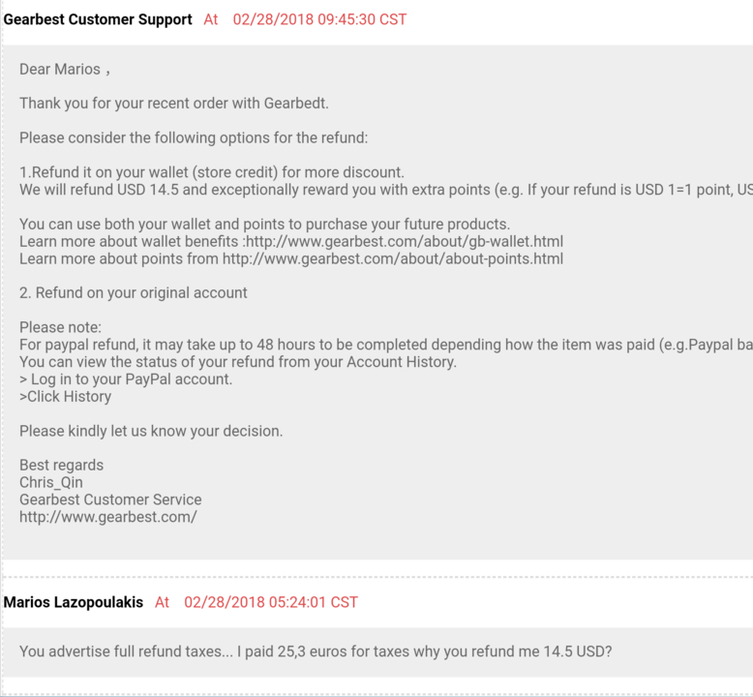Viewport: 753px width, 697px height.
Task: Click the "1.Refund it on your wallet" option text
Action: (x=212, y=172)
